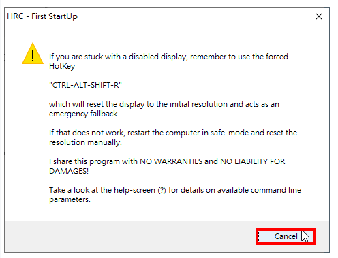
Task: Click the "CTRL-ALT-SHIFT-R" hotkey text
Action: pos(85,85)
